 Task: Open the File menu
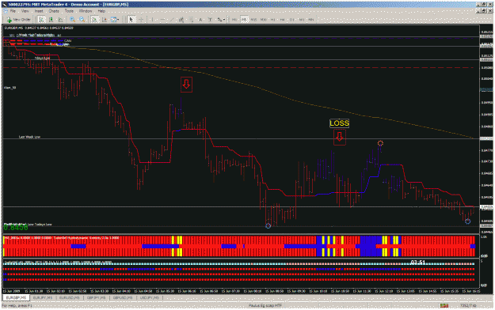pos(13,11)
